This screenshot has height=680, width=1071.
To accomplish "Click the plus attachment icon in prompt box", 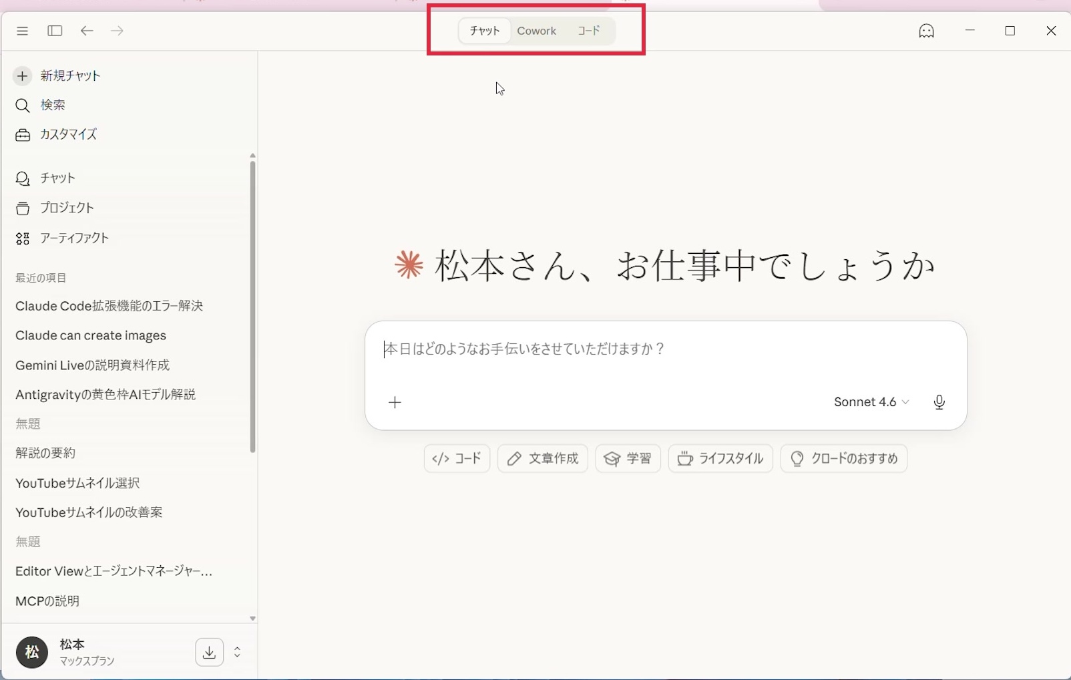I will point(395,402).
